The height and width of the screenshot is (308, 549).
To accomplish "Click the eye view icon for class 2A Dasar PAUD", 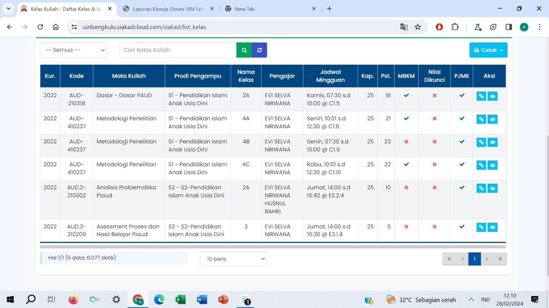I will coord(492,96).
